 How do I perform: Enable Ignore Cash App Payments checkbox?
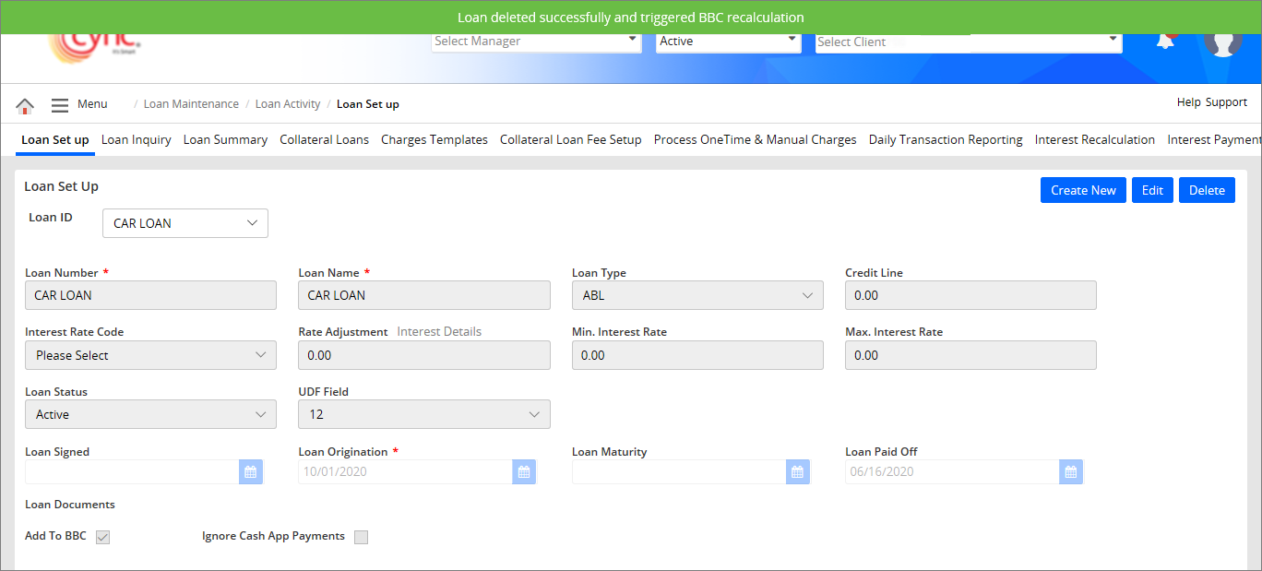361,537
